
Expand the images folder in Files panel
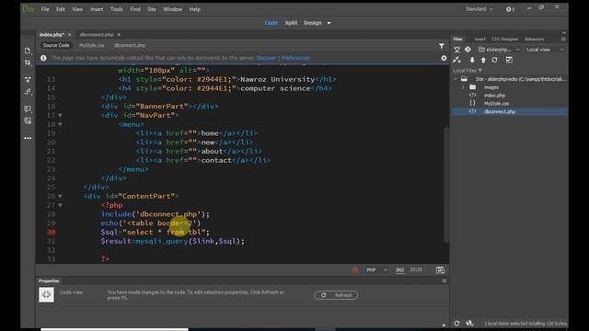click(463, 87)
